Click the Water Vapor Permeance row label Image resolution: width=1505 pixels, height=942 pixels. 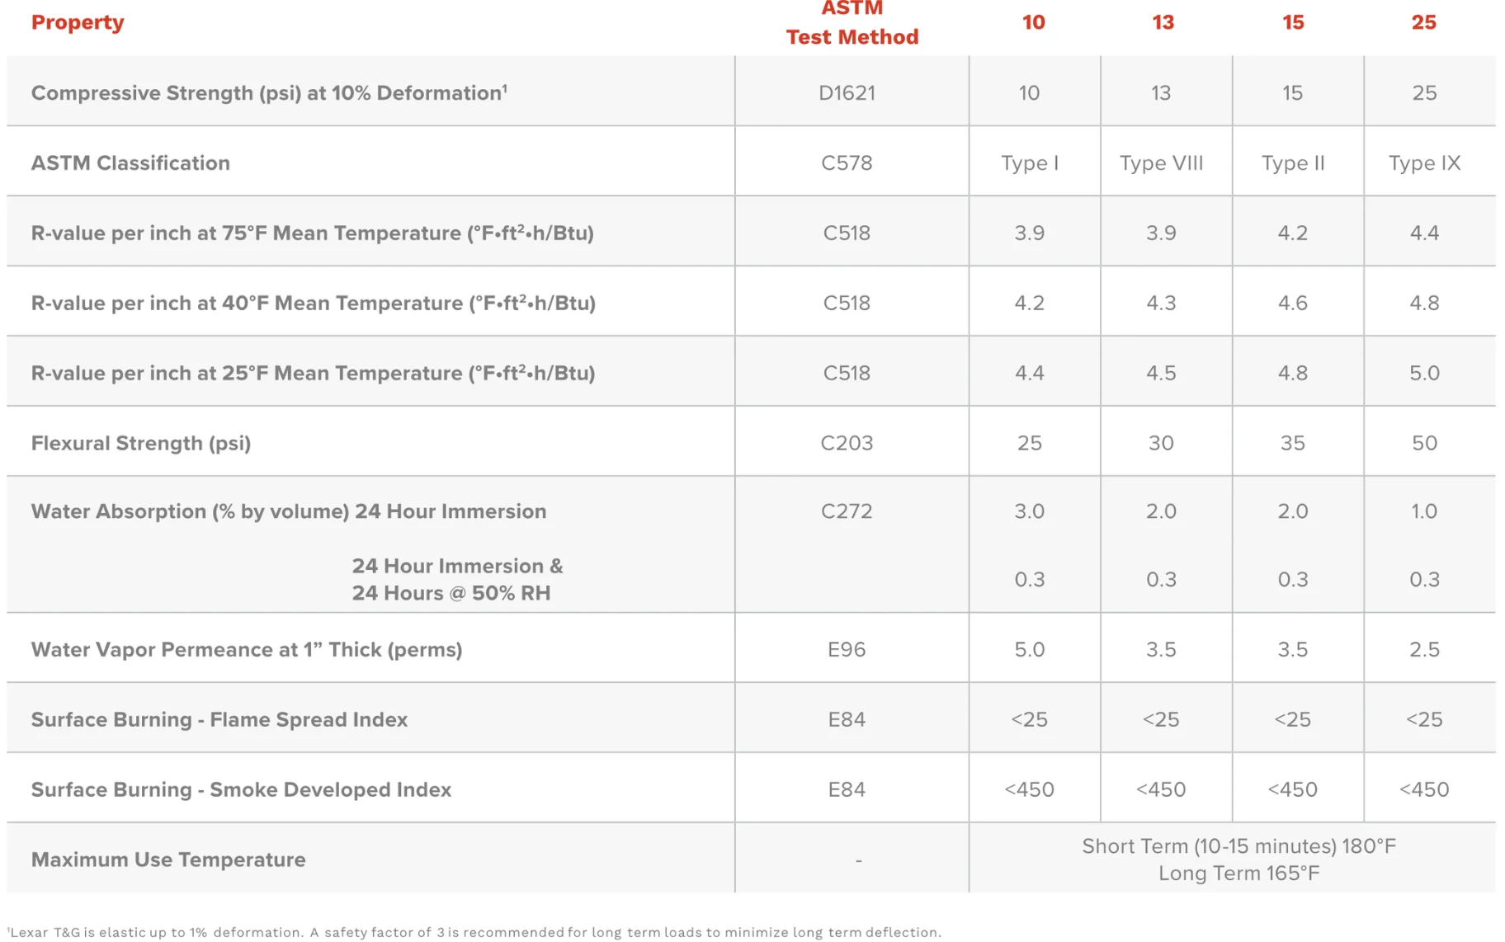[247, 650]
